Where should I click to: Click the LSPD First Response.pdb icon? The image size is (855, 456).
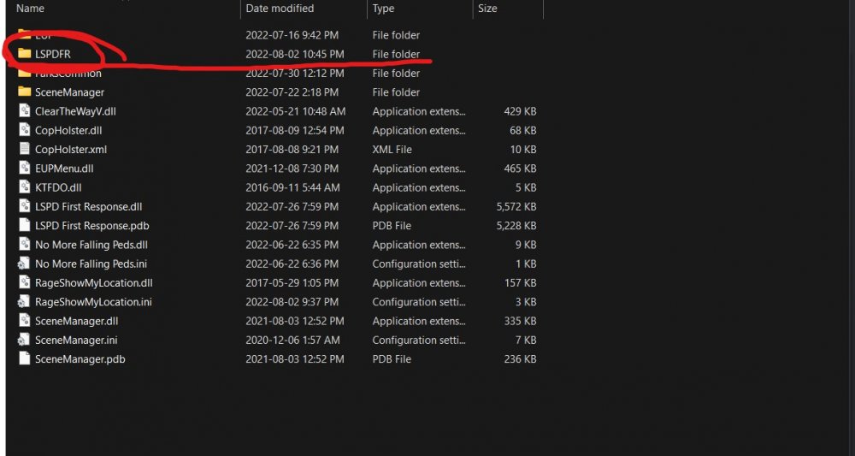25,225
